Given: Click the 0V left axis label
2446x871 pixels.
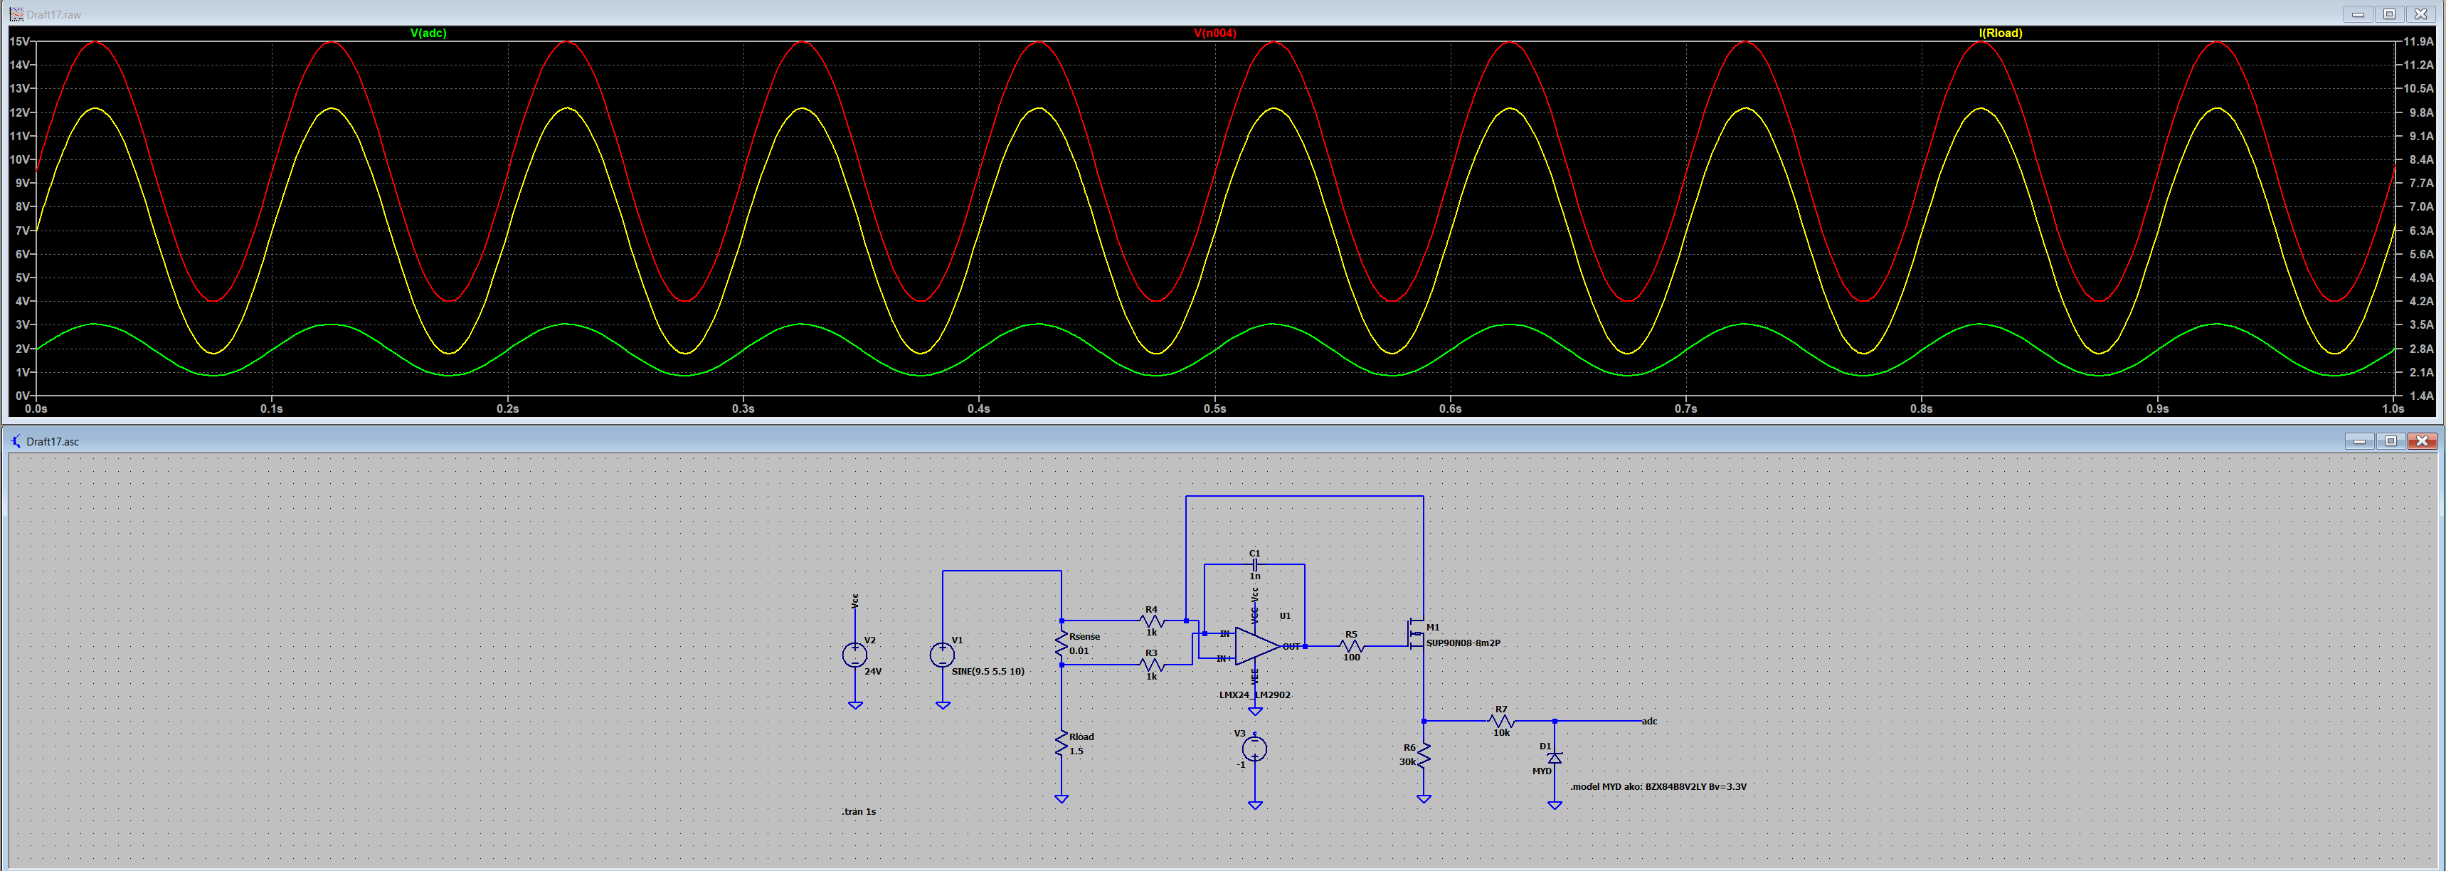Looking at the screenshot, I should [22, 396].
